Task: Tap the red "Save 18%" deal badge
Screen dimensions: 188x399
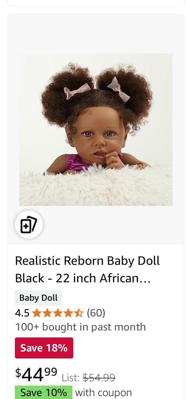Action: coord(44,348)
